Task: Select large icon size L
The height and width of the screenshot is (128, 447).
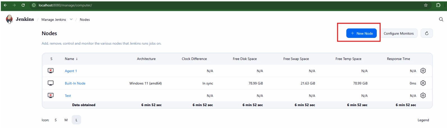Action: coord(76,120)
